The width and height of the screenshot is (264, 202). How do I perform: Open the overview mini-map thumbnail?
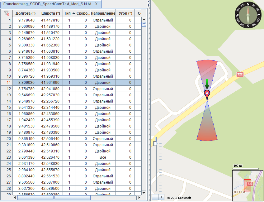tap(247, 186)
